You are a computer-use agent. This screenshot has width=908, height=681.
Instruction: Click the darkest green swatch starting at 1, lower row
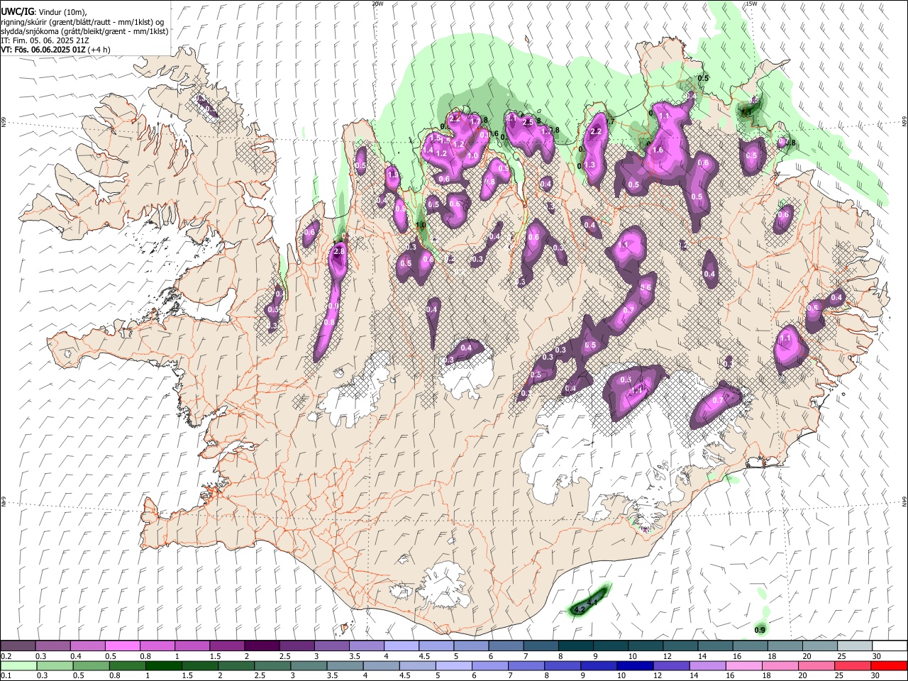point(164,665)
